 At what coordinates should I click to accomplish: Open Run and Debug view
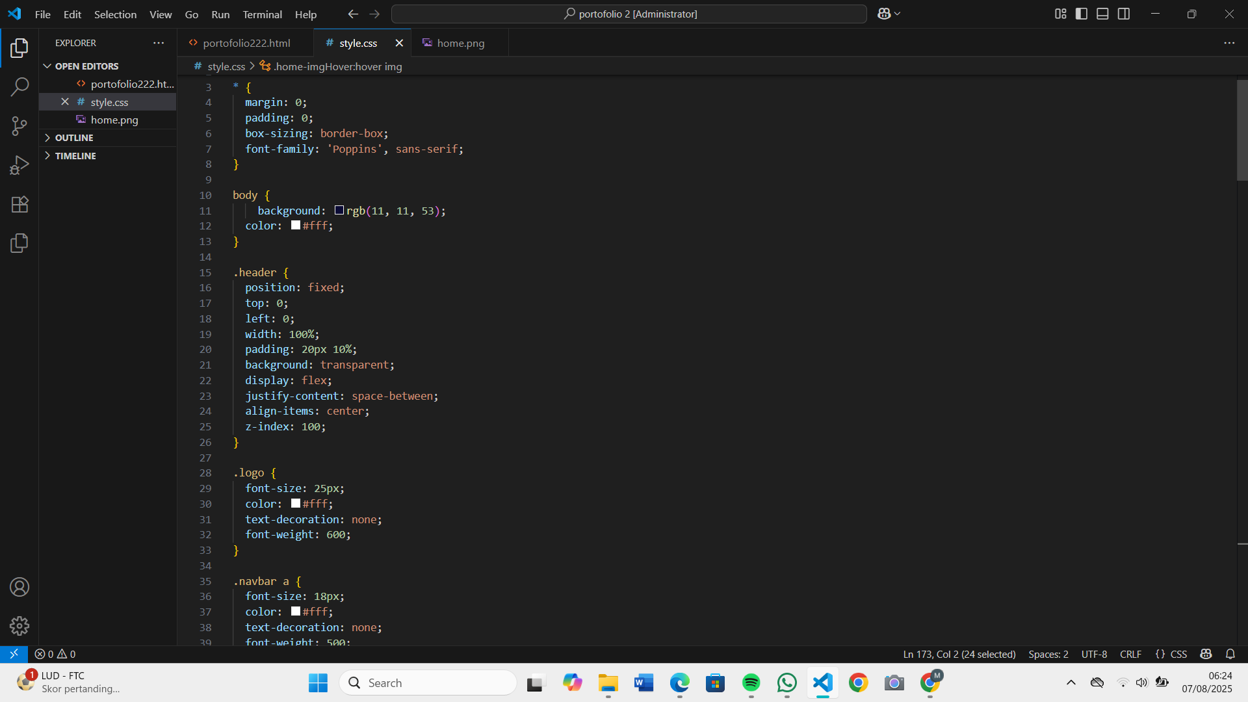pos(19,165)
